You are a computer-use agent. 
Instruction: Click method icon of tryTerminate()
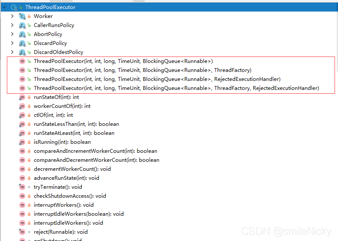pyautogui.click(x=22, y=187)
